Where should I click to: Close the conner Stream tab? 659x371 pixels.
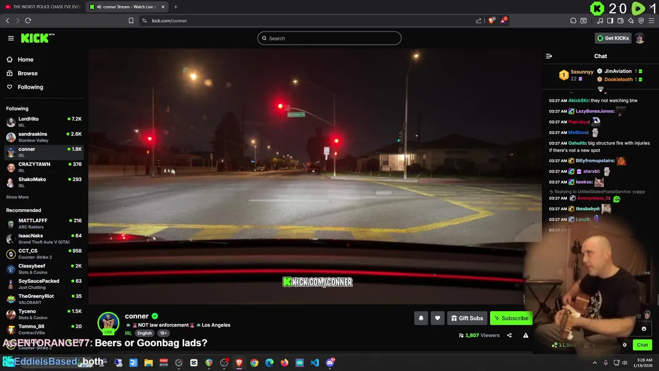tap(163, 7)
